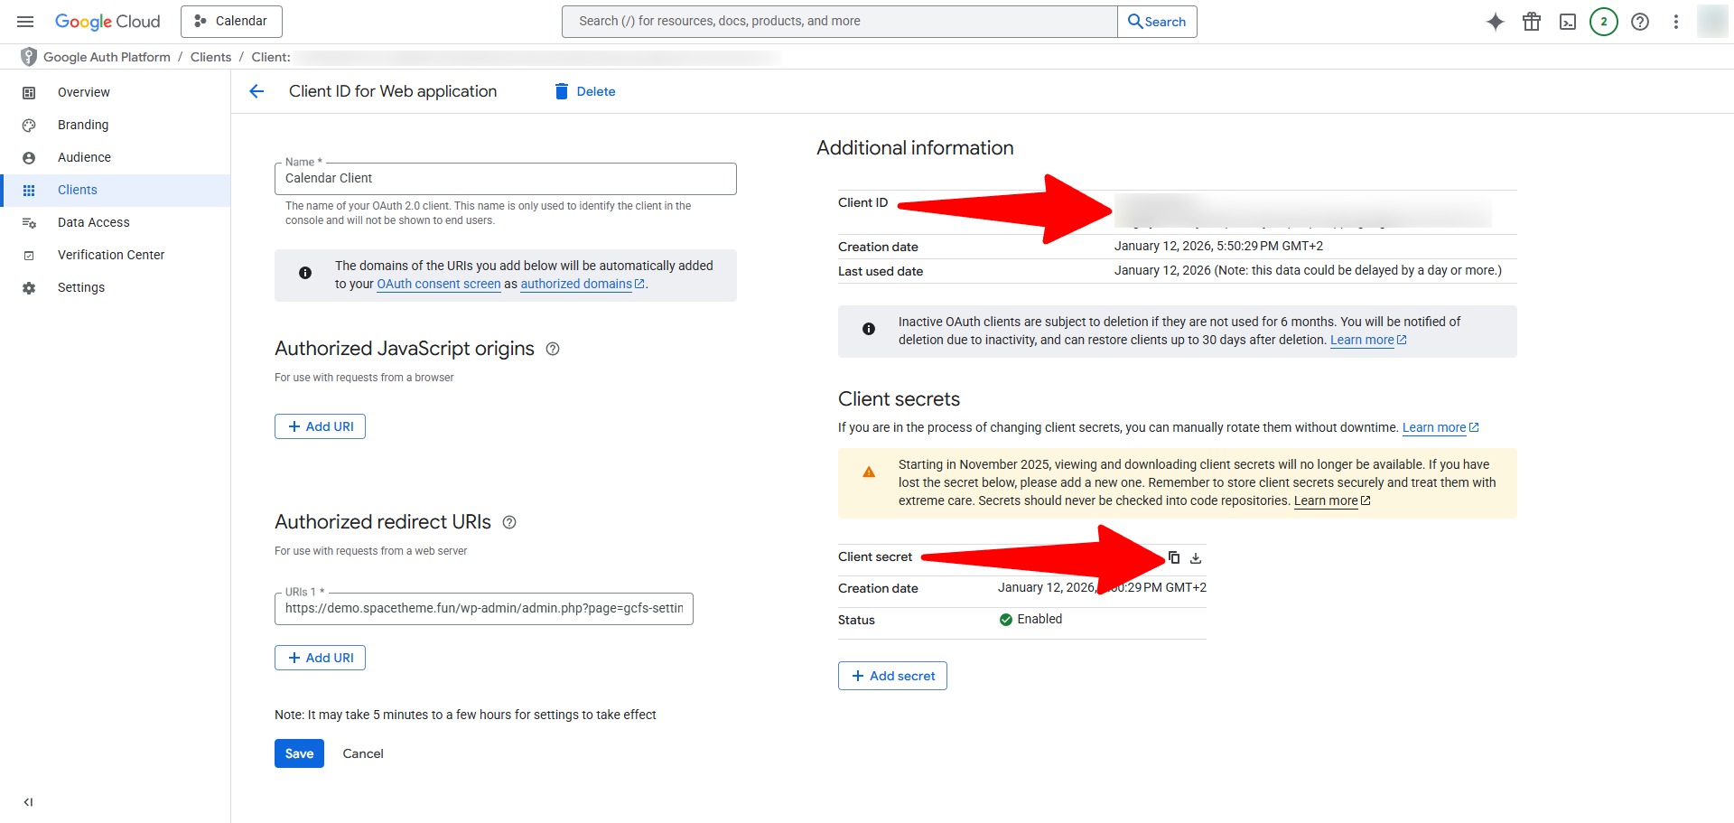The height and width of the screenshot is (823, 1734).
Task: Click the Client ID creation date value
Action: coord(1218,246)
